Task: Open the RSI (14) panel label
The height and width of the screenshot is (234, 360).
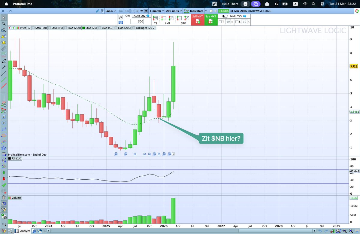Action: 15,158
